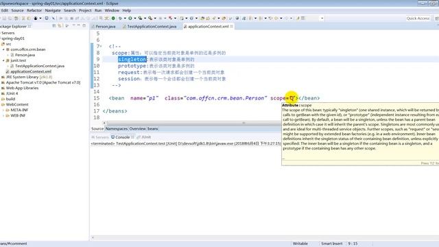Viewport: 439px width, 247px height.
Task: Click the solid green circle toolbar icon
Action: point(113,19)
